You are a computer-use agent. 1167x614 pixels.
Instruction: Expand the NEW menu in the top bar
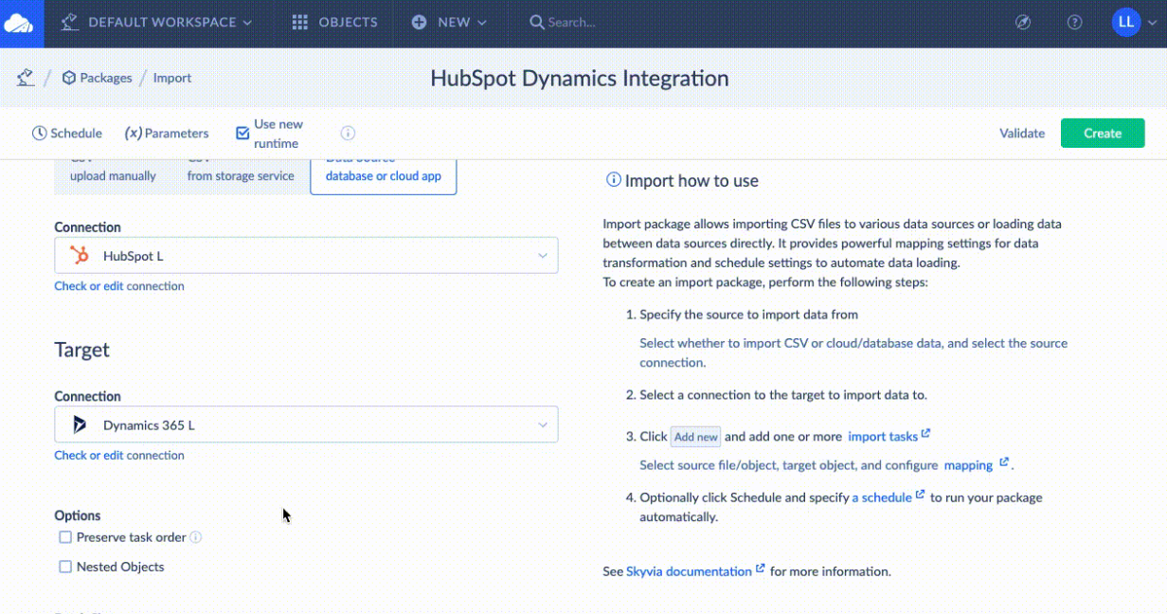[x=450, y=22]
